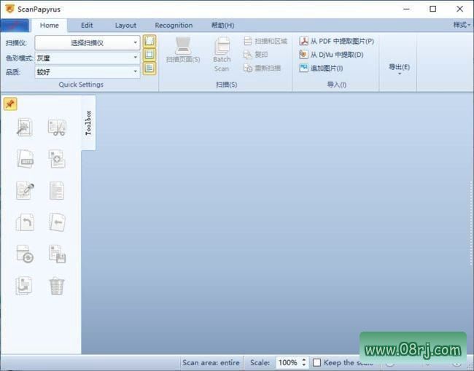Click the plain text document icon in Toolbox
The width and height of the screenshot is (474, 371).
(57, 191)
